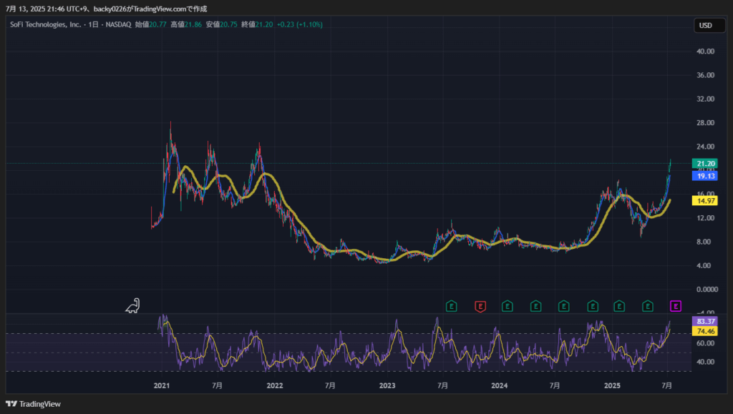The width and height of the screenshot is (733, 414).
Task: Click the green earnings marker just right of 2025
Action: coord(619,306)
